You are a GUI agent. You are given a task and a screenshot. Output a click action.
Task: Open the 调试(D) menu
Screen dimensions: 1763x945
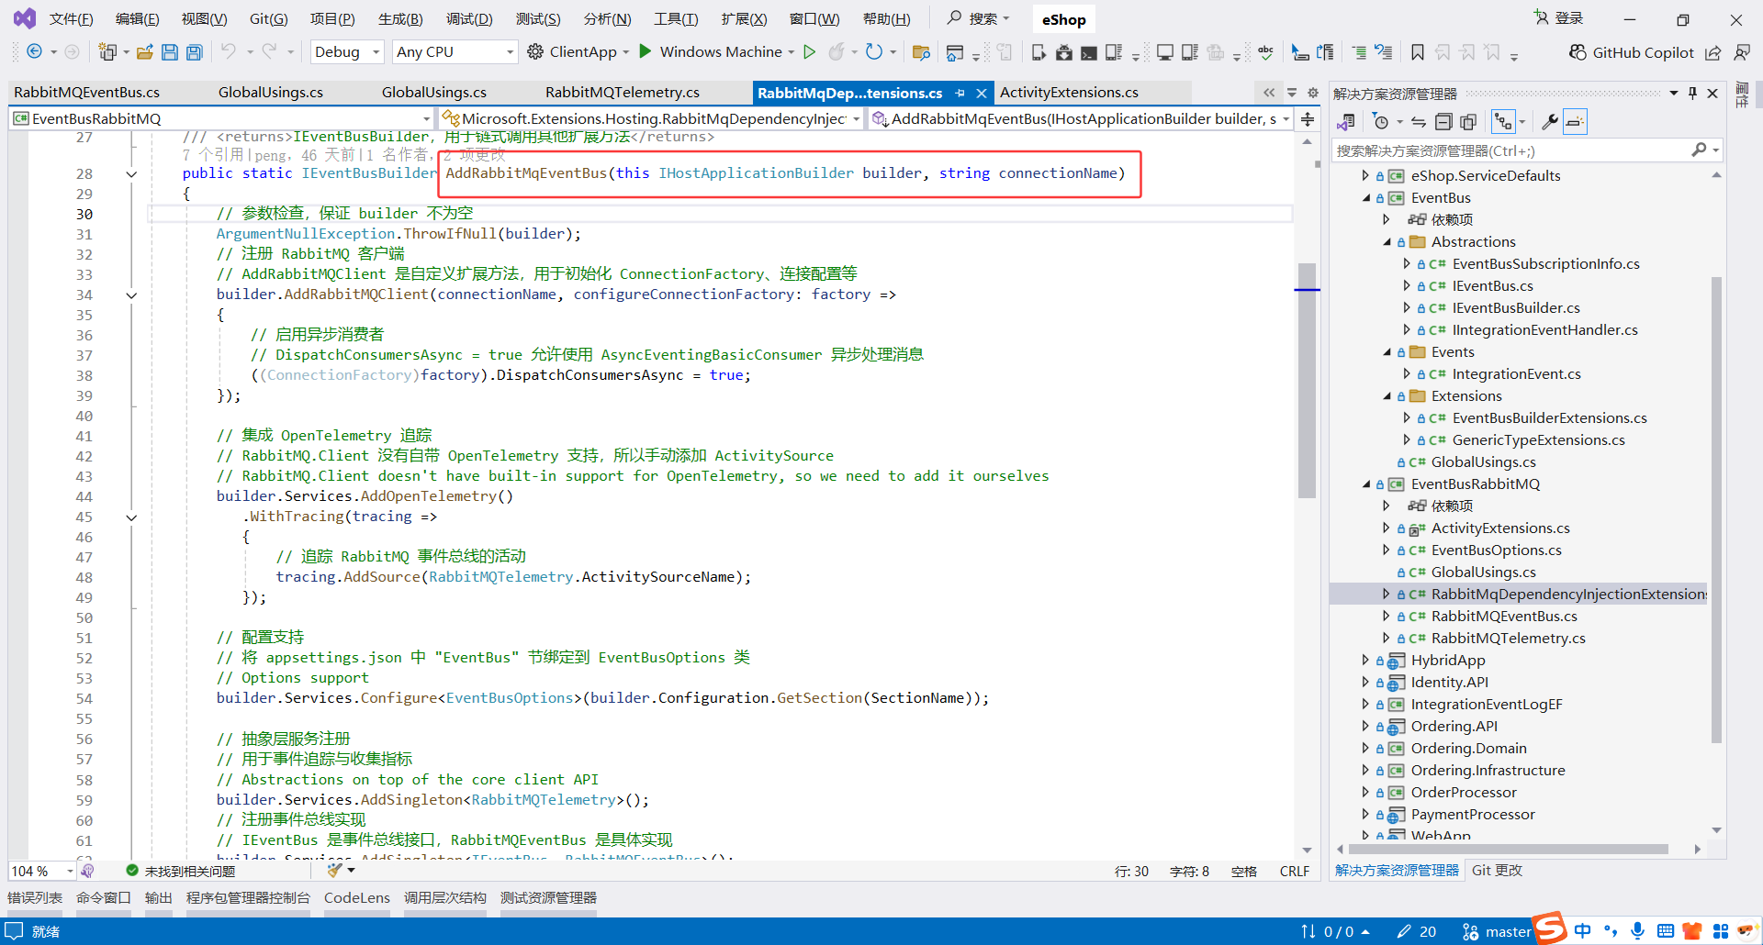coord(469,19)
